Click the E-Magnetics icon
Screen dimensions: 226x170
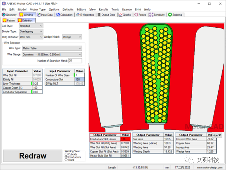[78, 15]
